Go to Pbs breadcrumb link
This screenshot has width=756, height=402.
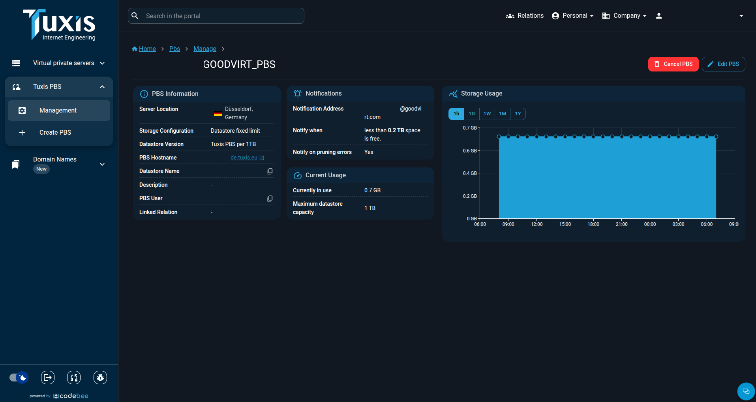click(174, 49)
